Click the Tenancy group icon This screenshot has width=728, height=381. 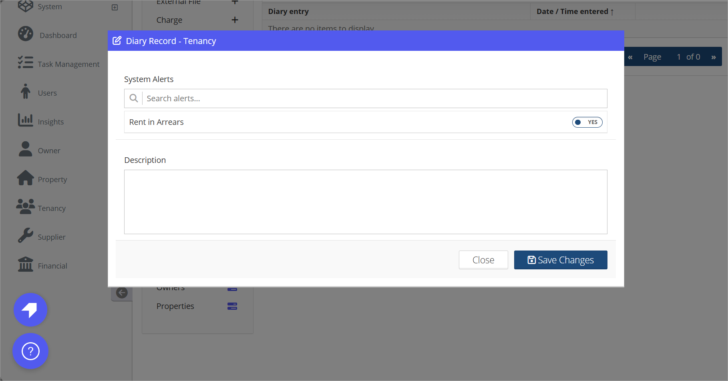(26, 207)
